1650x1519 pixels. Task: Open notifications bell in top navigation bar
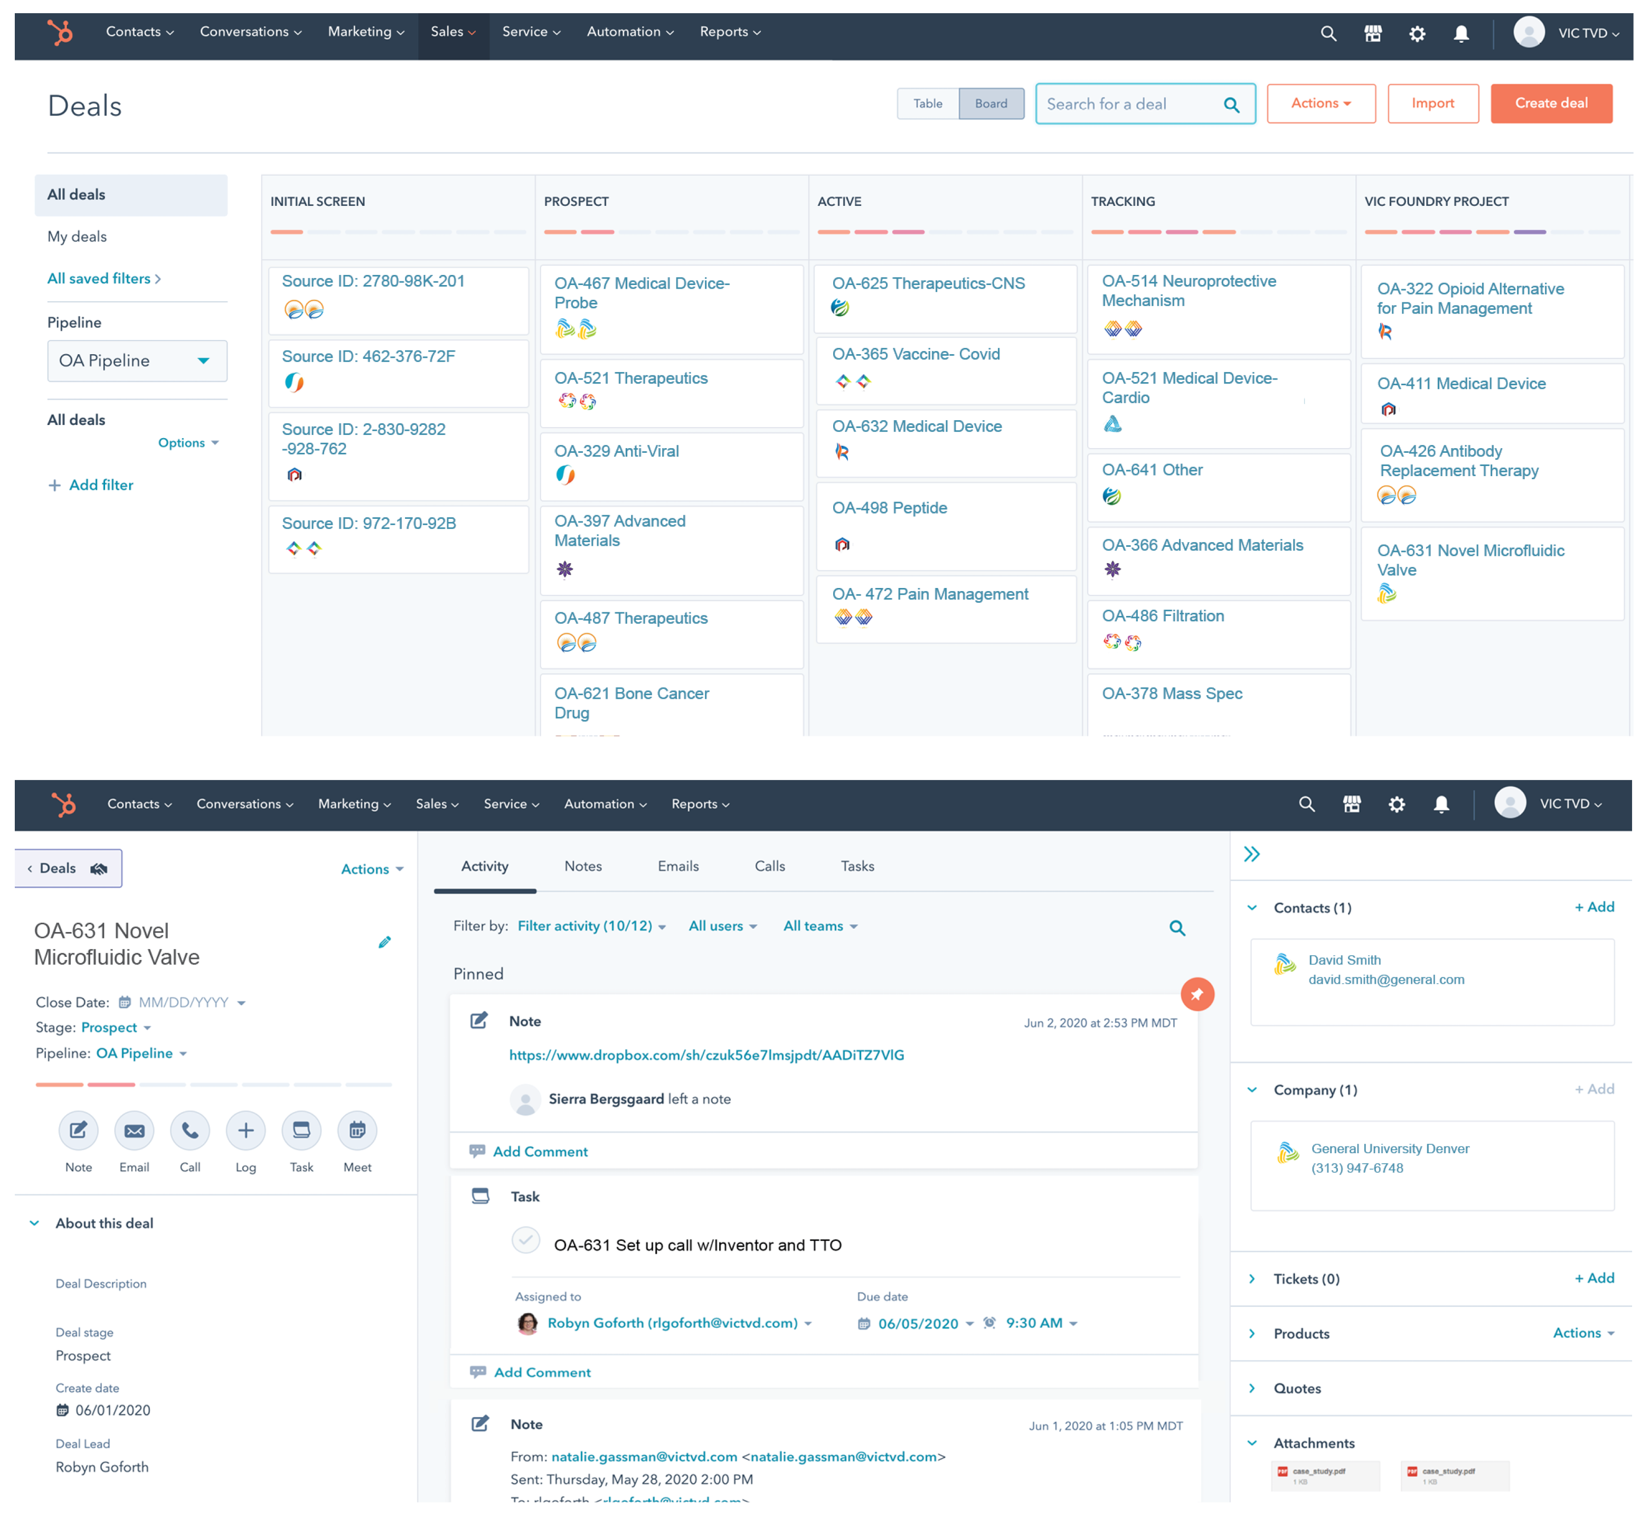pyautogui.click(x=1461, y=34)
